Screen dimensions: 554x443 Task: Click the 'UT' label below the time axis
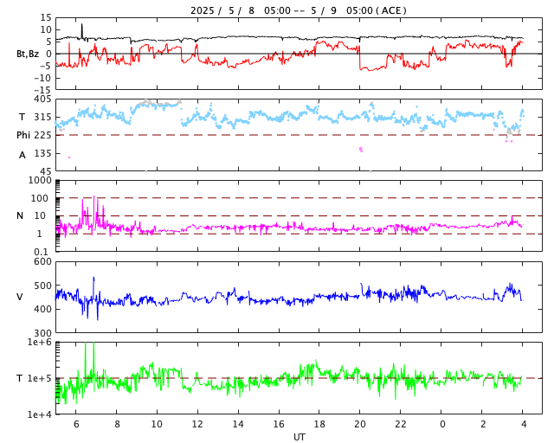click(x=299, y=437)
